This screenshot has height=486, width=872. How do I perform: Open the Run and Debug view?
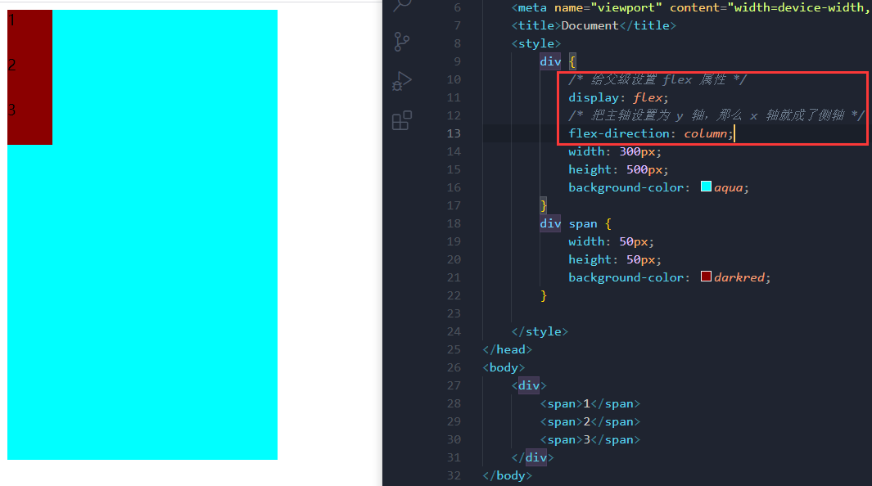click(x=402, y=81)
